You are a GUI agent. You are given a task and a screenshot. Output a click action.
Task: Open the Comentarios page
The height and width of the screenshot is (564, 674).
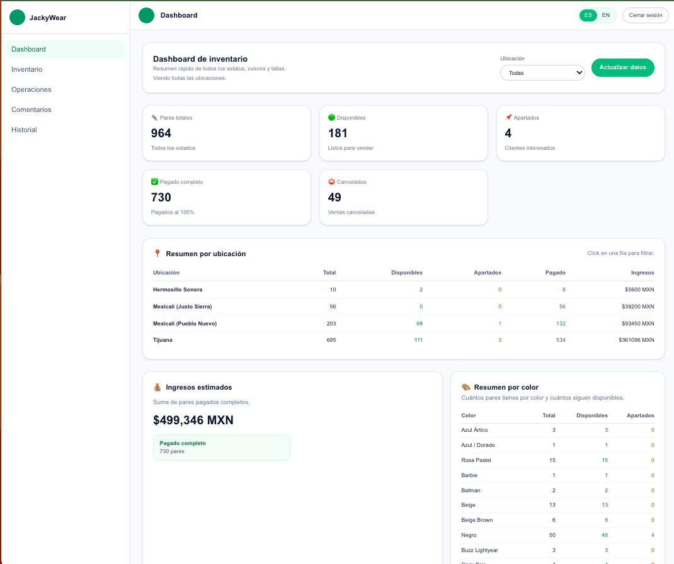pos(30,110)
